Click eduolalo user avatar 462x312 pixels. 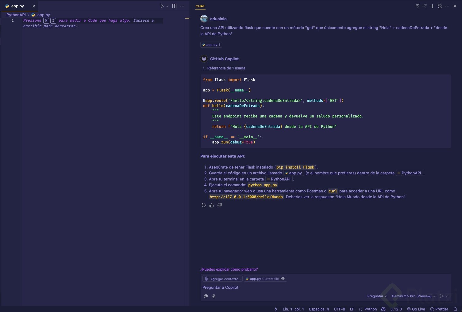204,19
